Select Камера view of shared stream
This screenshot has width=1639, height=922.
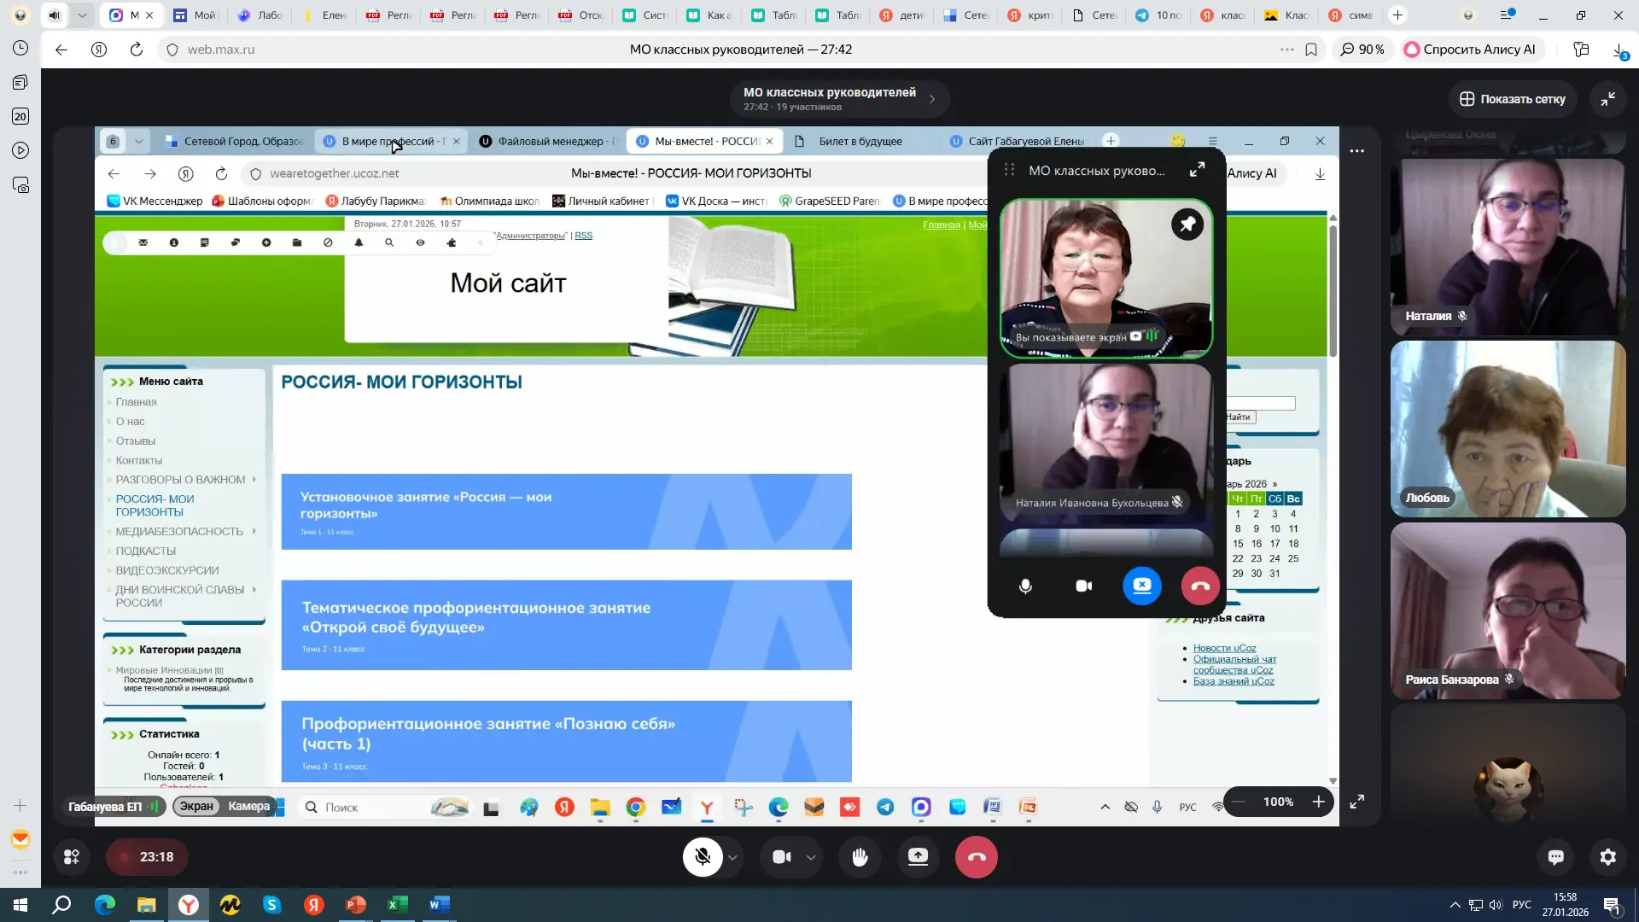248,806
